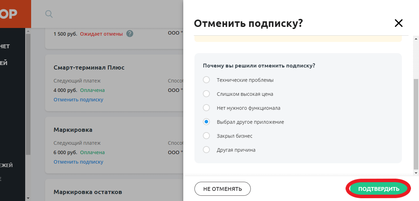The height and width of the screenshot is (201, 419).
Task: Click dialog scrollbar down arrow
Action: click(x=416, y=173)
